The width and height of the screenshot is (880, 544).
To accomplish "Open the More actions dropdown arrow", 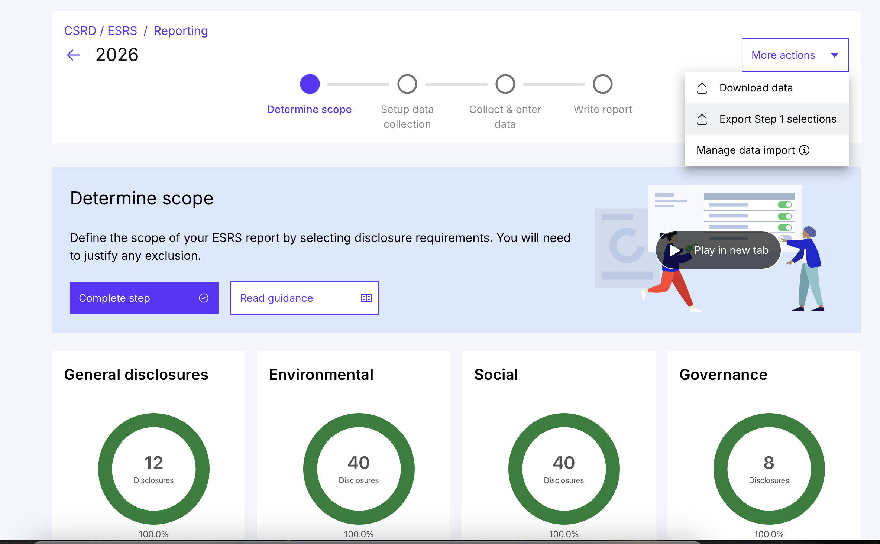I will [x=835, y=55].
